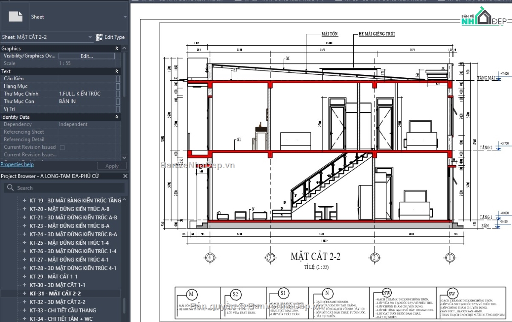Image resolution: width=512 pixels, height=322 pixels.
Task: Select KT-32 - 3D MẶT CẮT 2-2
Action: click(58, 302)
